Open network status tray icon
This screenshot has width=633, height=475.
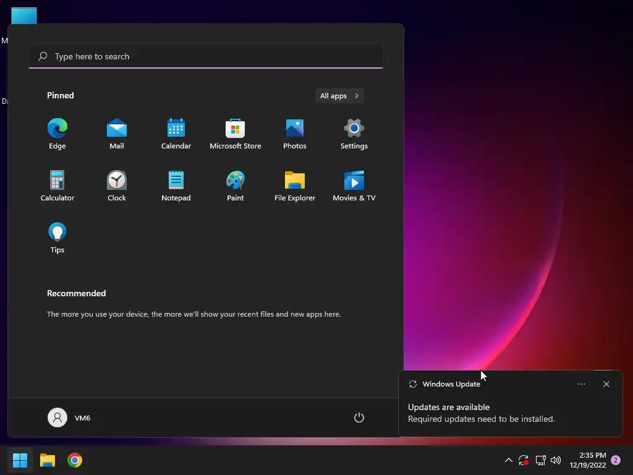[x=540, y=460]
